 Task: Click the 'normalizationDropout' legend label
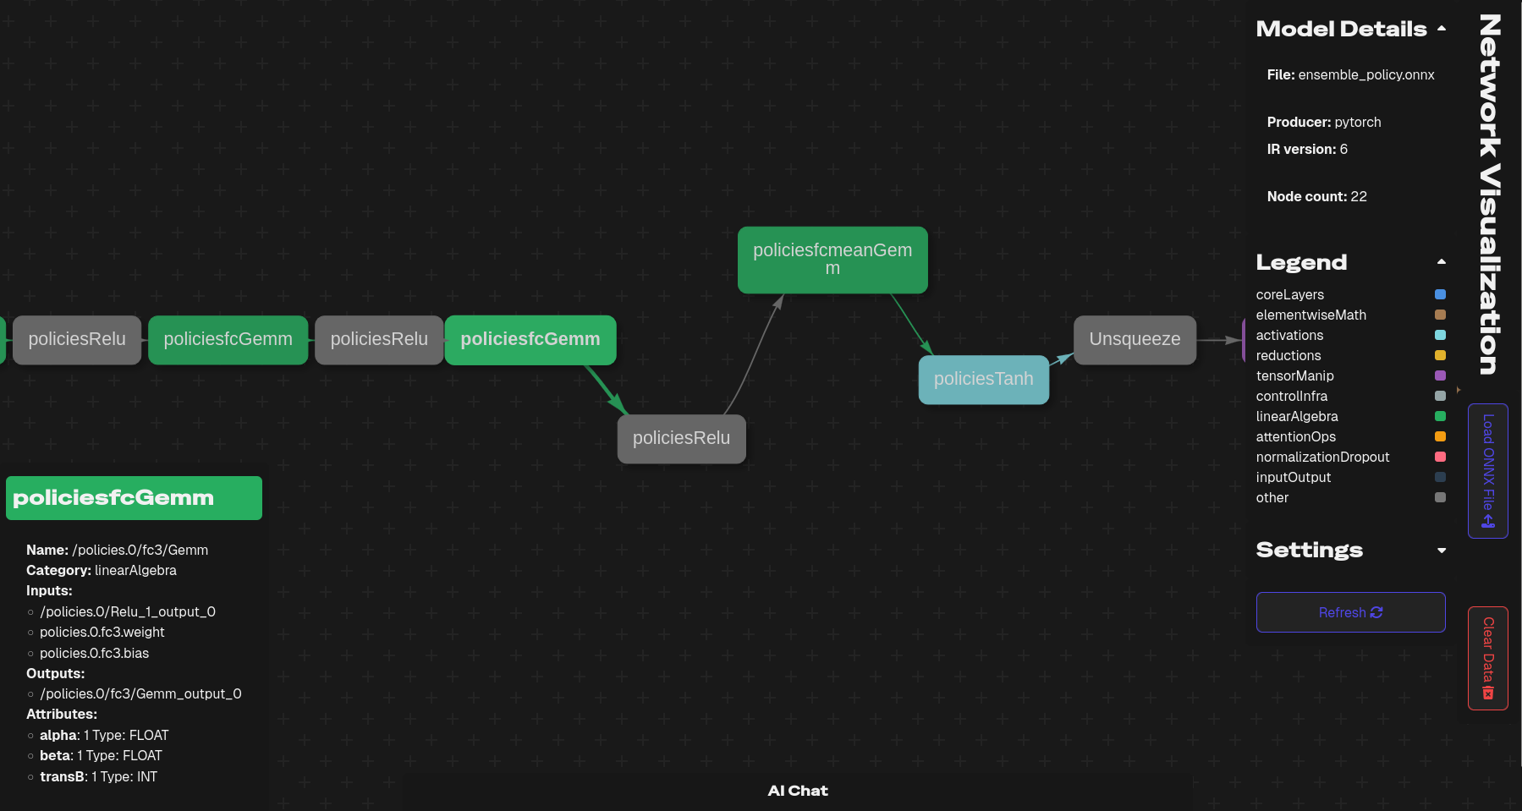coord(1322,457)
